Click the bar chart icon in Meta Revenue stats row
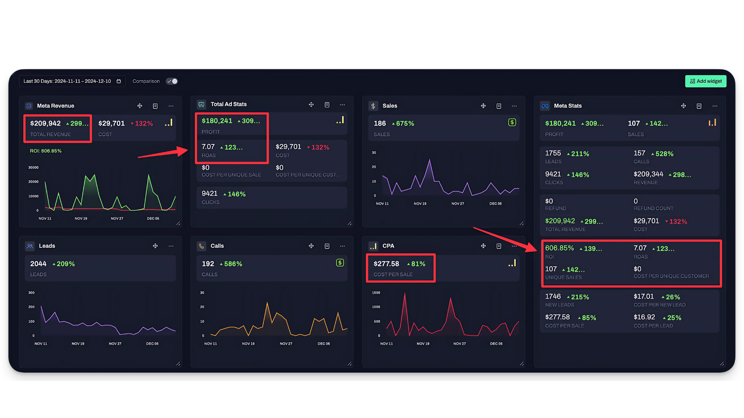 [x=169, y=123]
